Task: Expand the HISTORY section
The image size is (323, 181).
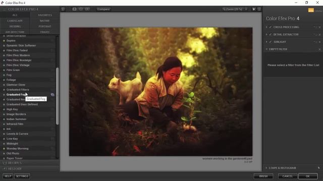Action: (x=30, y=169)
